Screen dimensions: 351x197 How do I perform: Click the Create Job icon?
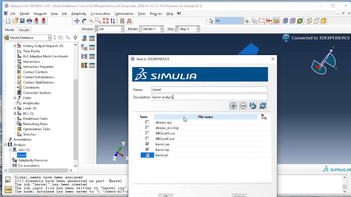click(84, 38)
